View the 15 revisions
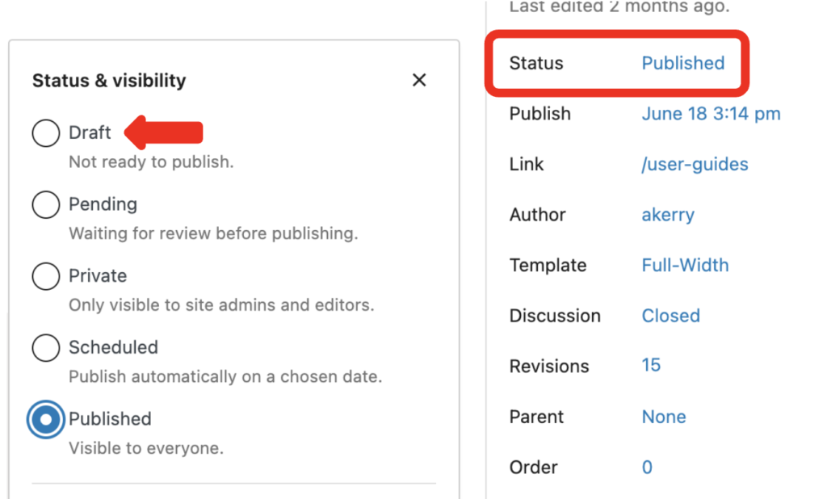 click(651, 366)
